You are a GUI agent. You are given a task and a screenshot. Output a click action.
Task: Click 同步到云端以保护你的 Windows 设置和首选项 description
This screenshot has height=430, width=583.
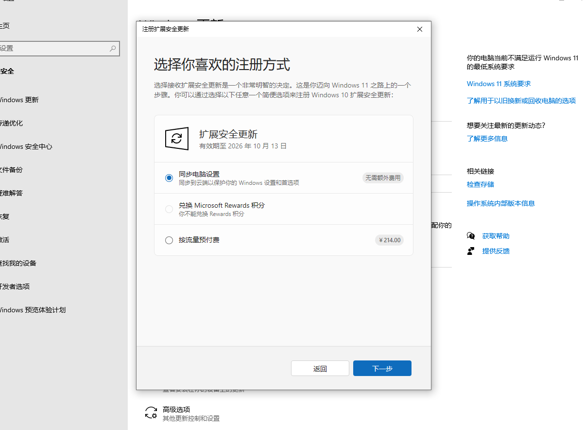[x=239, y=183]
